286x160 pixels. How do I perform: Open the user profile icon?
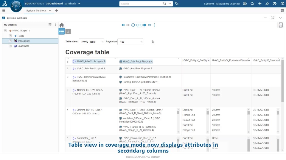pos(245,4)
